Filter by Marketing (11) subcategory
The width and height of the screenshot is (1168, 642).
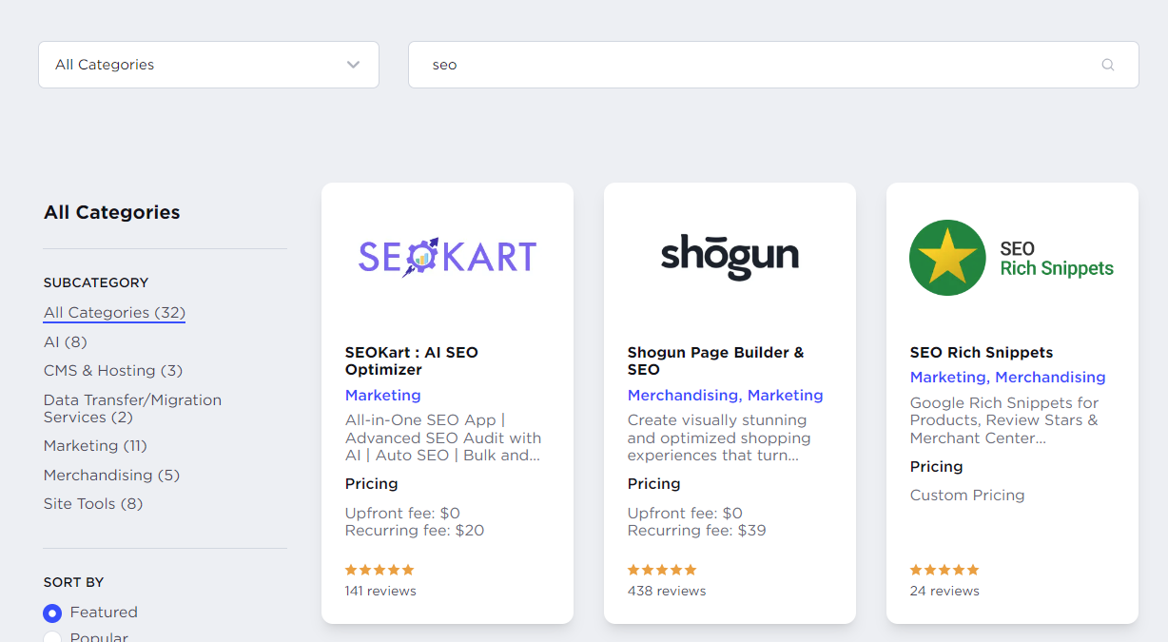95,445
